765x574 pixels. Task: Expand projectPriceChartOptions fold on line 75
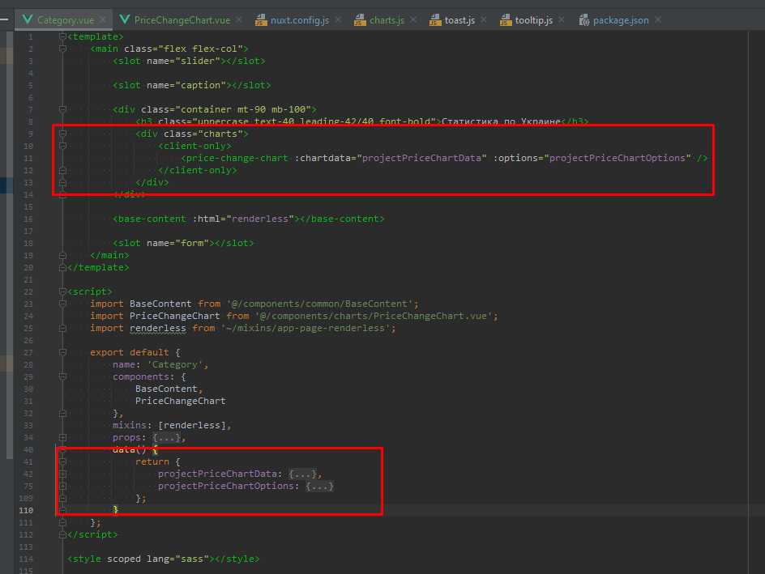point(62,486)
